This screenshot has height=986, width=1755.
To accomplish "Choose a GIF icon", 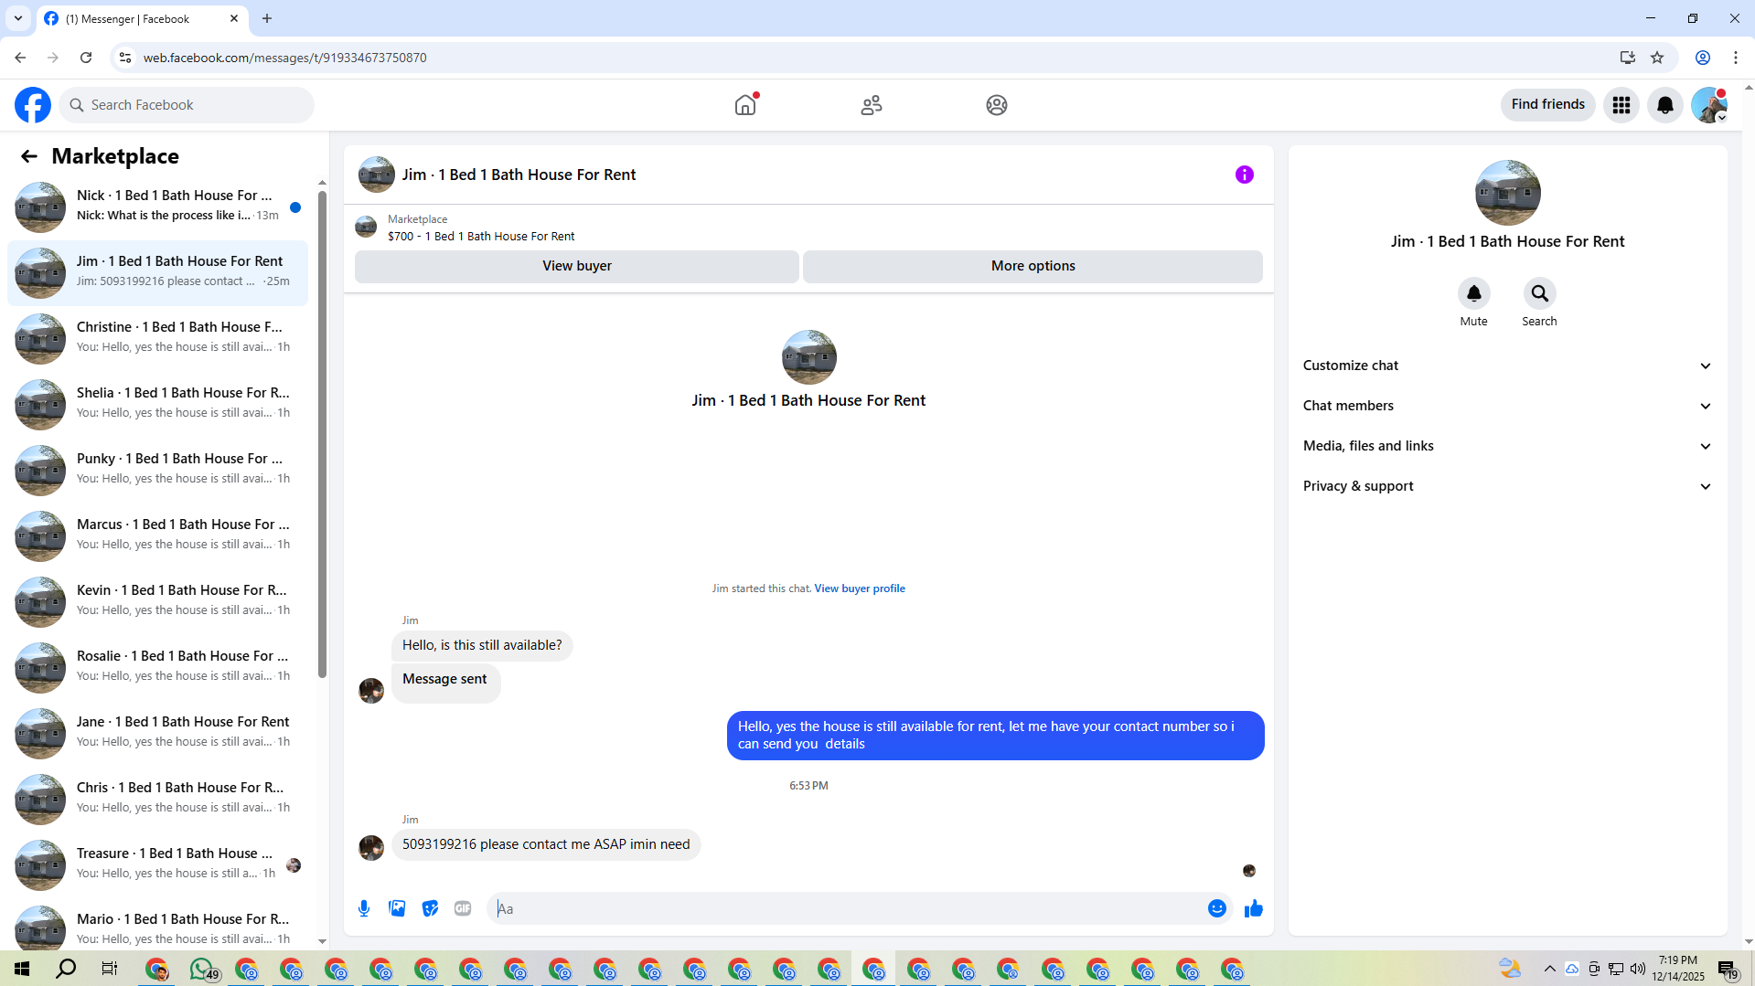I will 463,908.
